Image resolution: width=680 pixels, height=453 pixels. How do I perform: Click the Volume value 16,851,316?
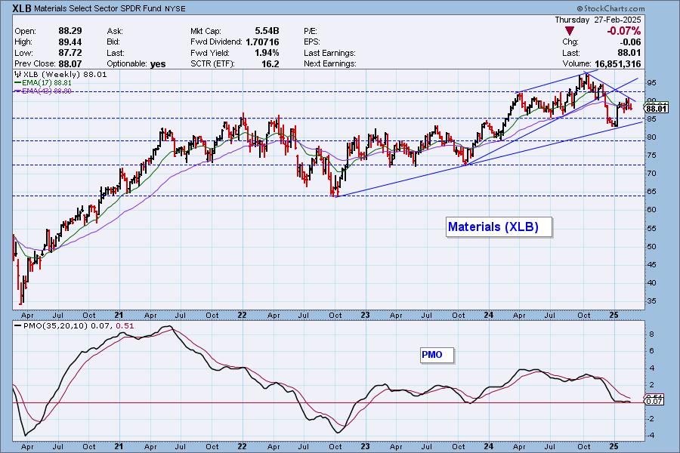coord(617,63)
